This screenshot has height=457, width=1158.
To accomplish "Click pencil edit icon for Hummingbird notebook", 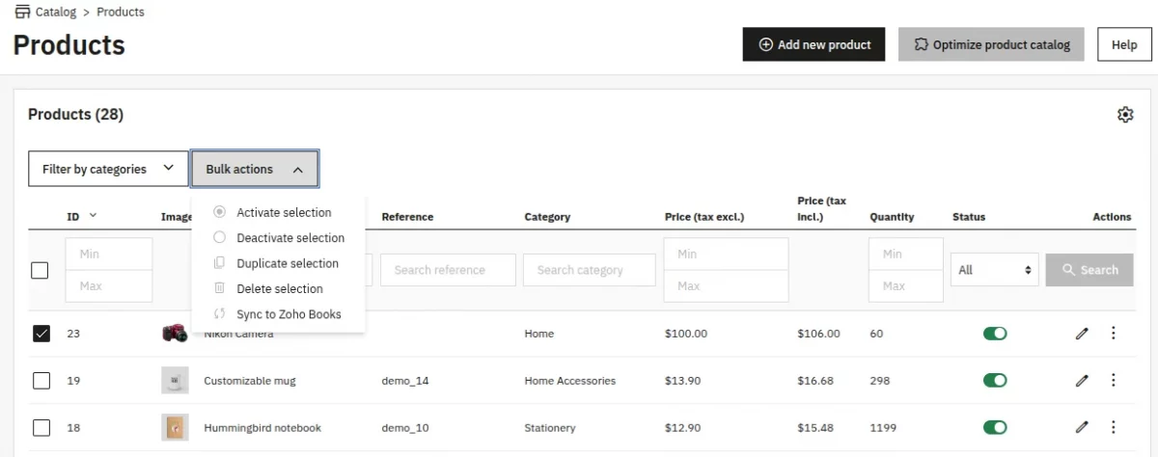I will [1082, 427].
